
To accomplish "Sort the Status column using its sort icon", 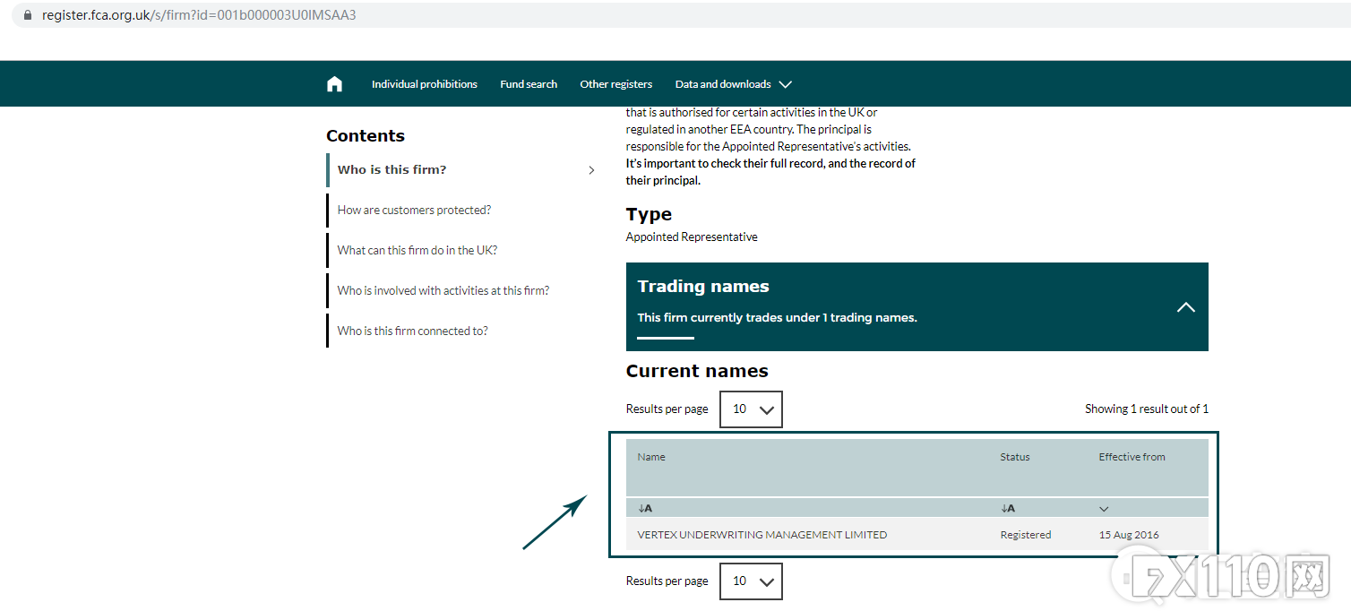I will coord(1008,508).
